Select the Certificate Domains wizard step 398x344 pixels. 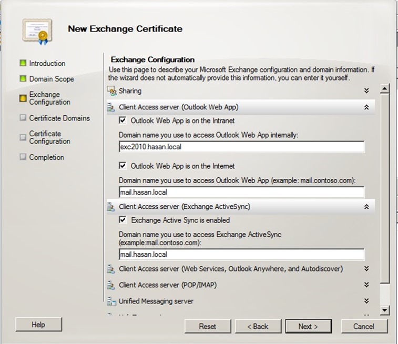(x=59, y=118)
